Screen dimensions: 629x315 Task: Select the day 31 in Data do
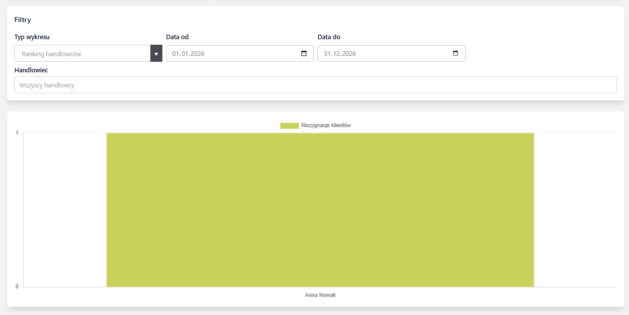pyautogui.click(x=327, y=54)
